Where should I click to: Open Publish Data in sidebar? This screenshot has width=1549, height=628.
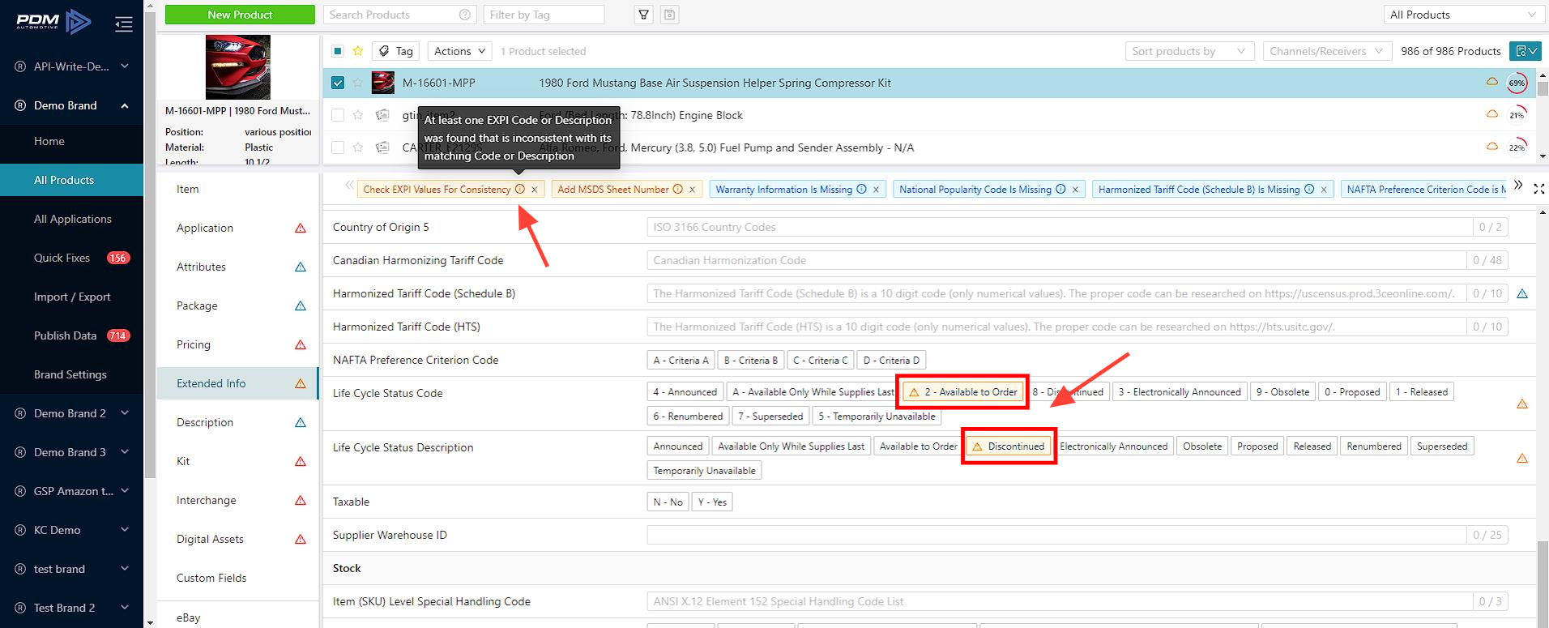click(x=65, y=335)
